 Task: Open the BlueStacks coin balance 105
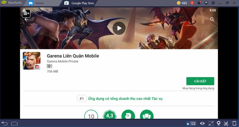[x=182, y=3]
